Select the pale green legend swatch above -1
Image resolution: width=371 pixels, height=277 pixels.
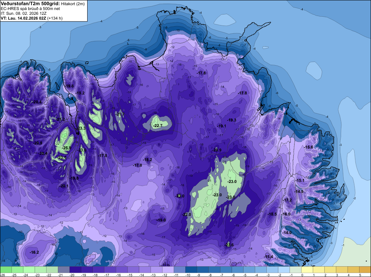pyautogui.click(x=296, y=270)
